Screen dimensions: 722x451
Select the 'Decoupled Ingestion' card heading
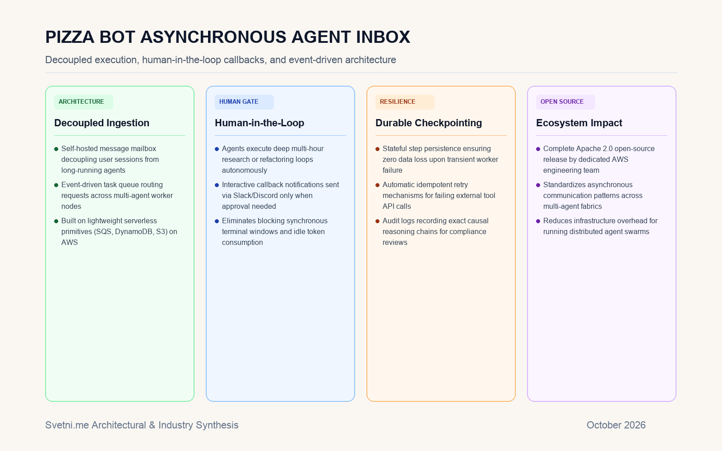(102, 123)
